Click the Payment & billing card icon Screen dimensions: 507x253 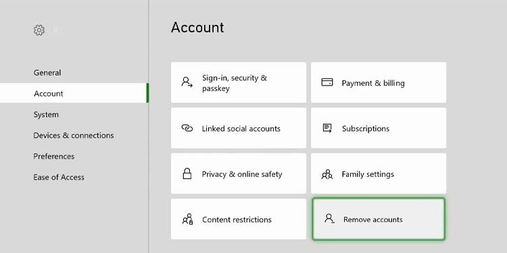click(x=327, y=82)
